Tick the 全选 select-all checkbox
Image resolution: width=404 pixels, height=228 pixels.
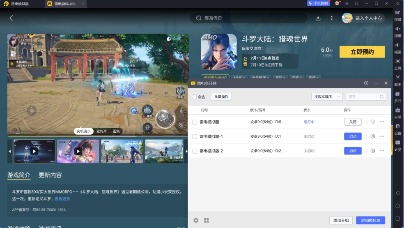(195, 97)
